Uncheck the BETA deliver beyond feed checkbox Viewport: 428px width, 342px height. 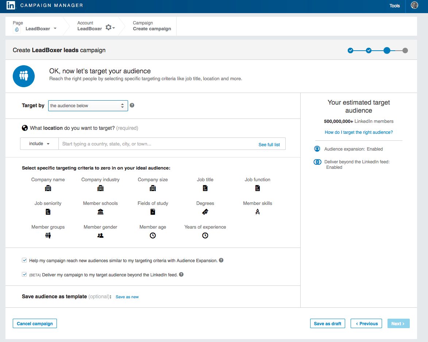pos(24,274)
